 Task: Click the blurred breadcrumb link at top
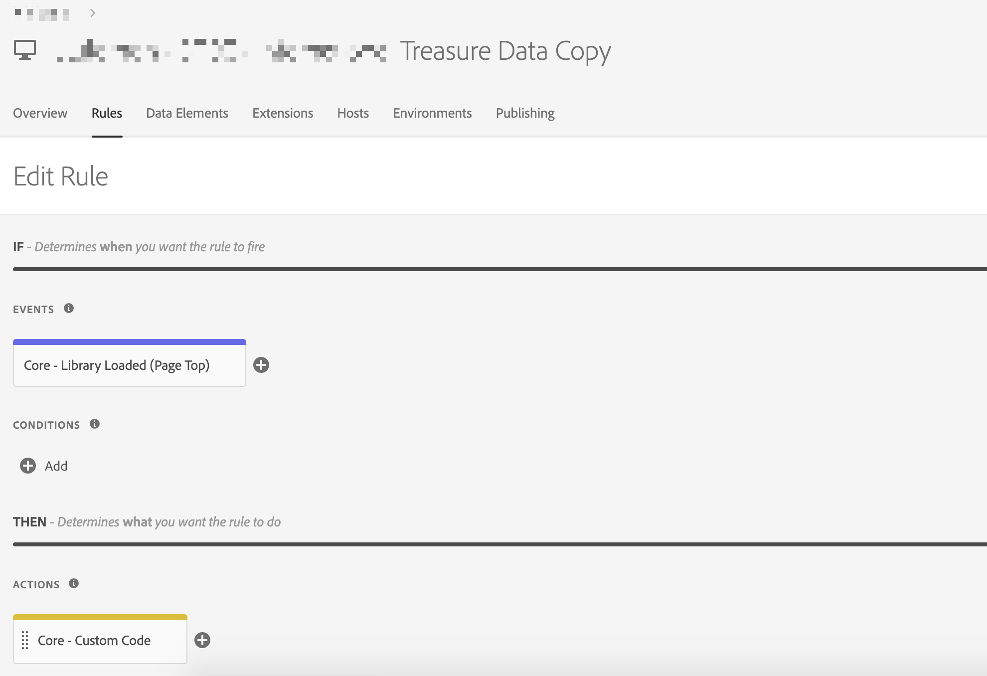click(42, 13)
